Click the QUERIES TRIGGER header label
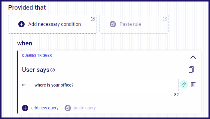 click(37, 56)
